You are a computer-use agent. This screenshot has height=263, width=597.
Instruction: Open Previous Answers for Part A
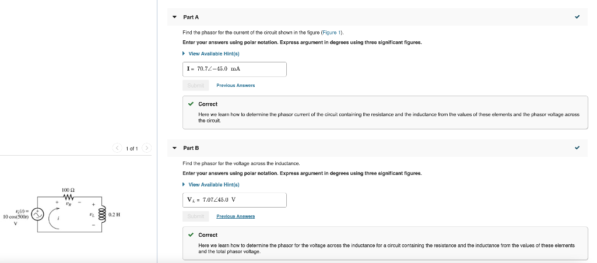tap(236, 85)
